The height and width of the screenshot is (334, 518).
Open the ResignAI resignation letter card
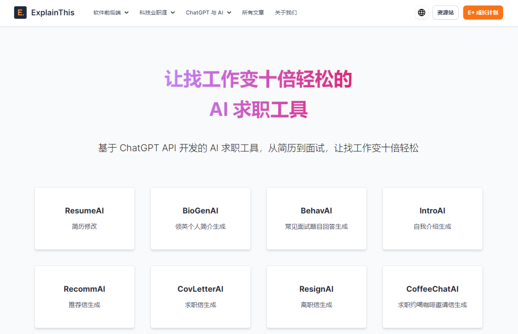[317, 297]
